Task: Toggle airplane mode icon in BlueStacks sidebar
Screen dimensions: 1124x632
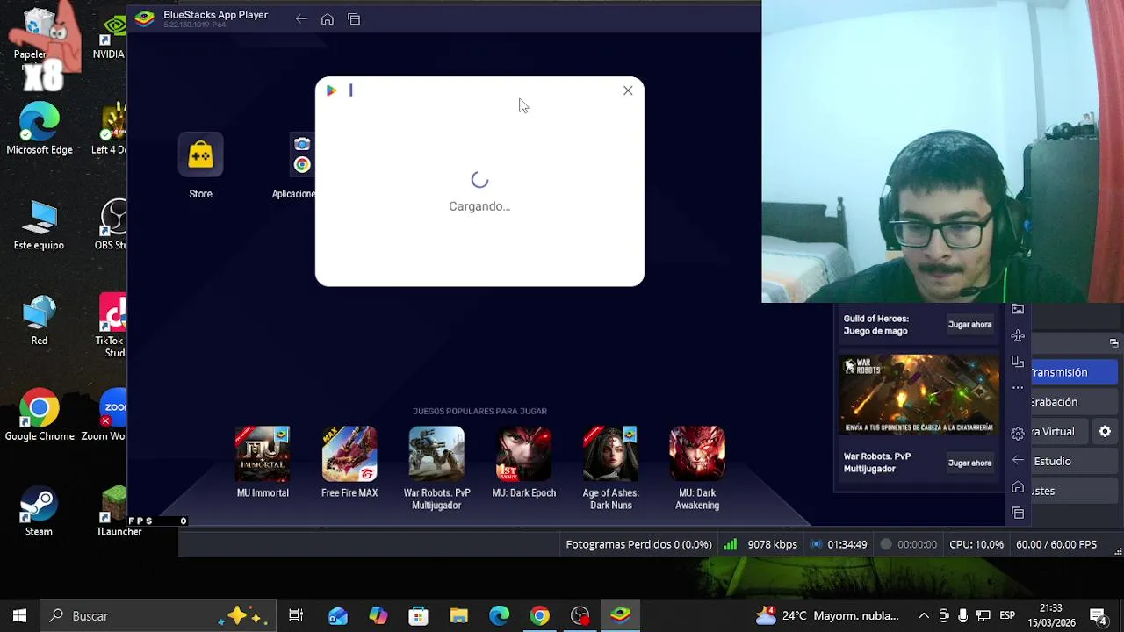Action: (x=1018, y=335)
